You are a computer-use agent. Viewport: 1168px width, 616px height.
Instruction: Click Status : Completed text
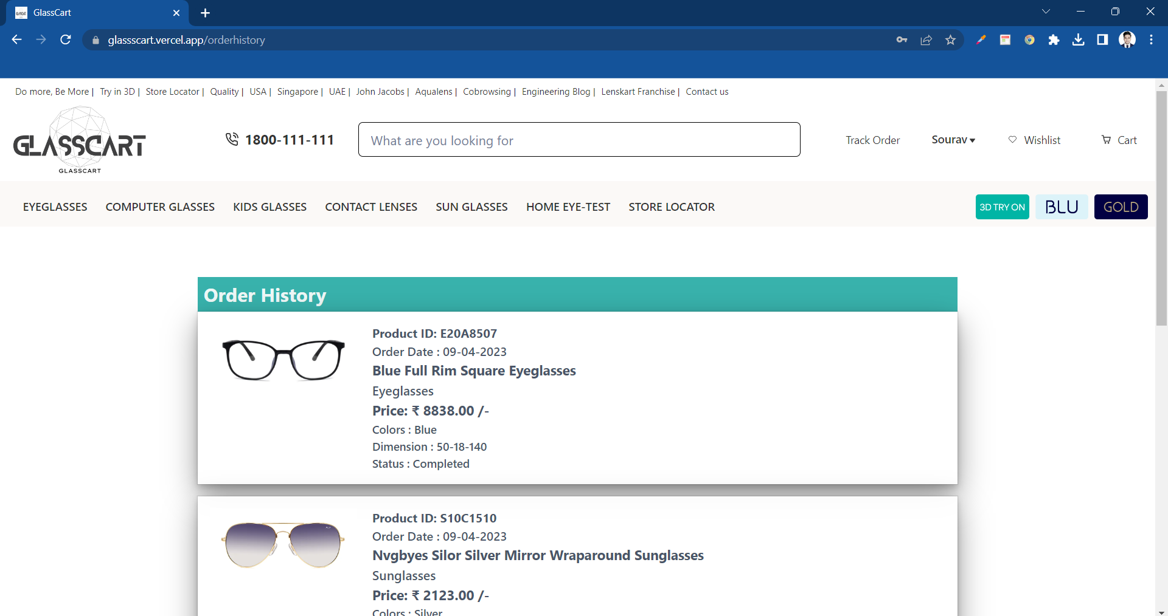tap(421, 464)
